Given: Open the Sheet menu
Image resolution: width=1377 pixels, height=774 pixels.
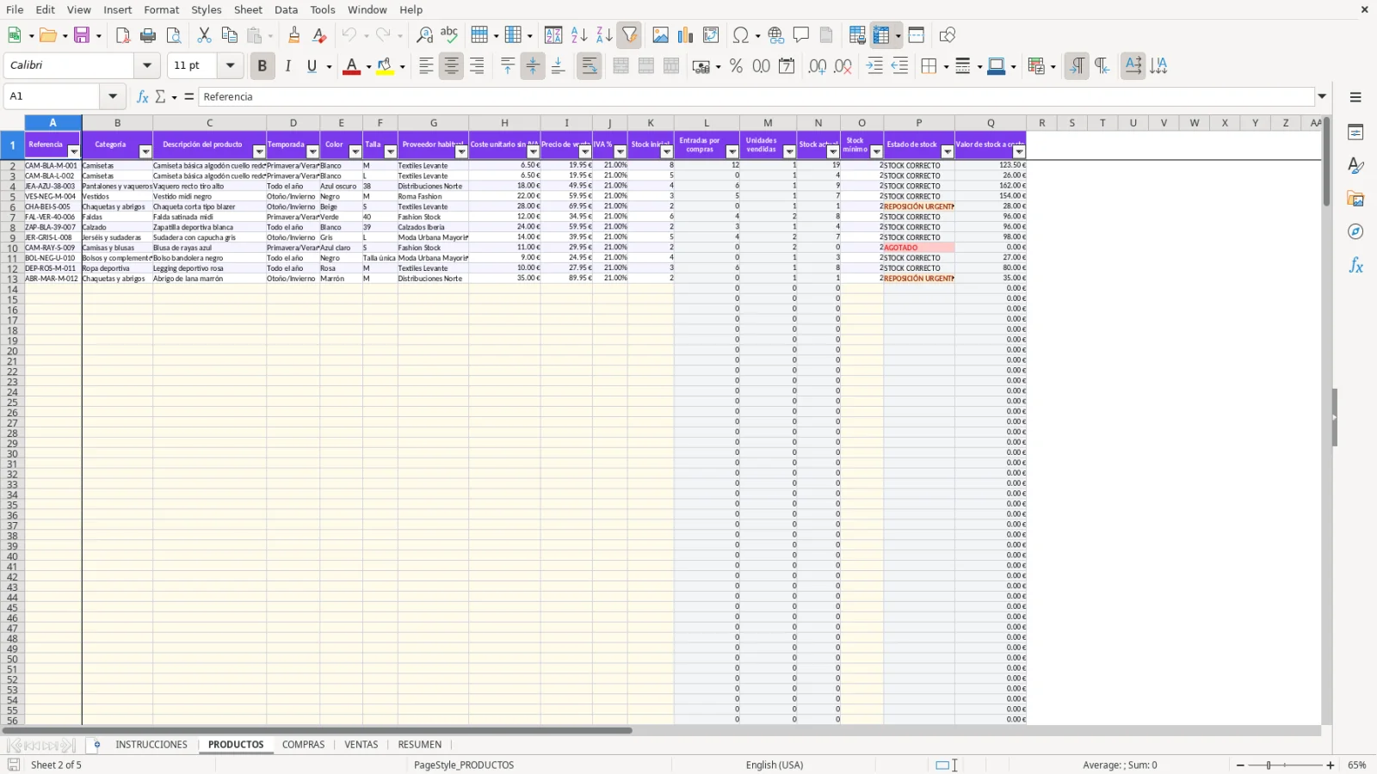Looking at the screenshot, I should point(248,9).
